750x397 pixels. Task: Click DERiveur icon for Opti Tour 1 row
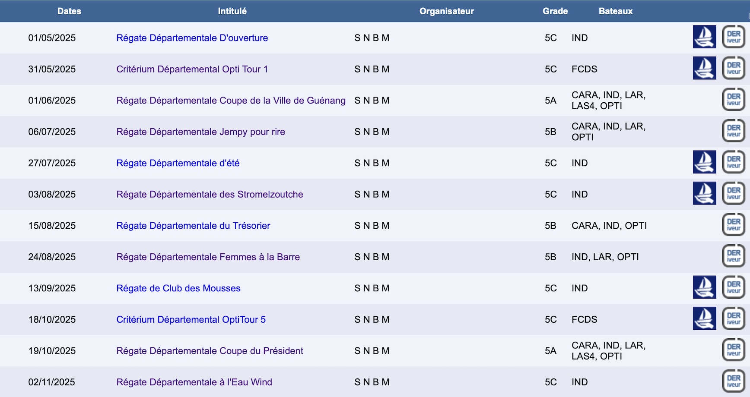pos(734,68)
